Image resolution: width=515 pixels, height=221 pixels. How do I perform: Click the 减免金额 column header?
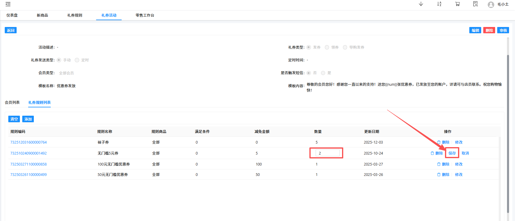262,132
